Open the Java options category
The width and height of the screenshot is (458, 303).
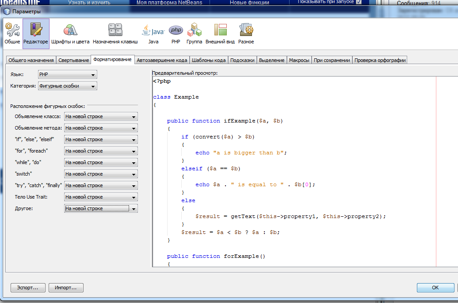click(153, 33)
